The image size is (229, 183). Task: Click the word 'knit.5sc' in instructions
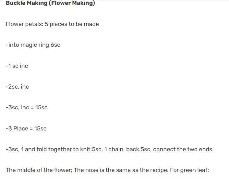(x=91, y=149)
